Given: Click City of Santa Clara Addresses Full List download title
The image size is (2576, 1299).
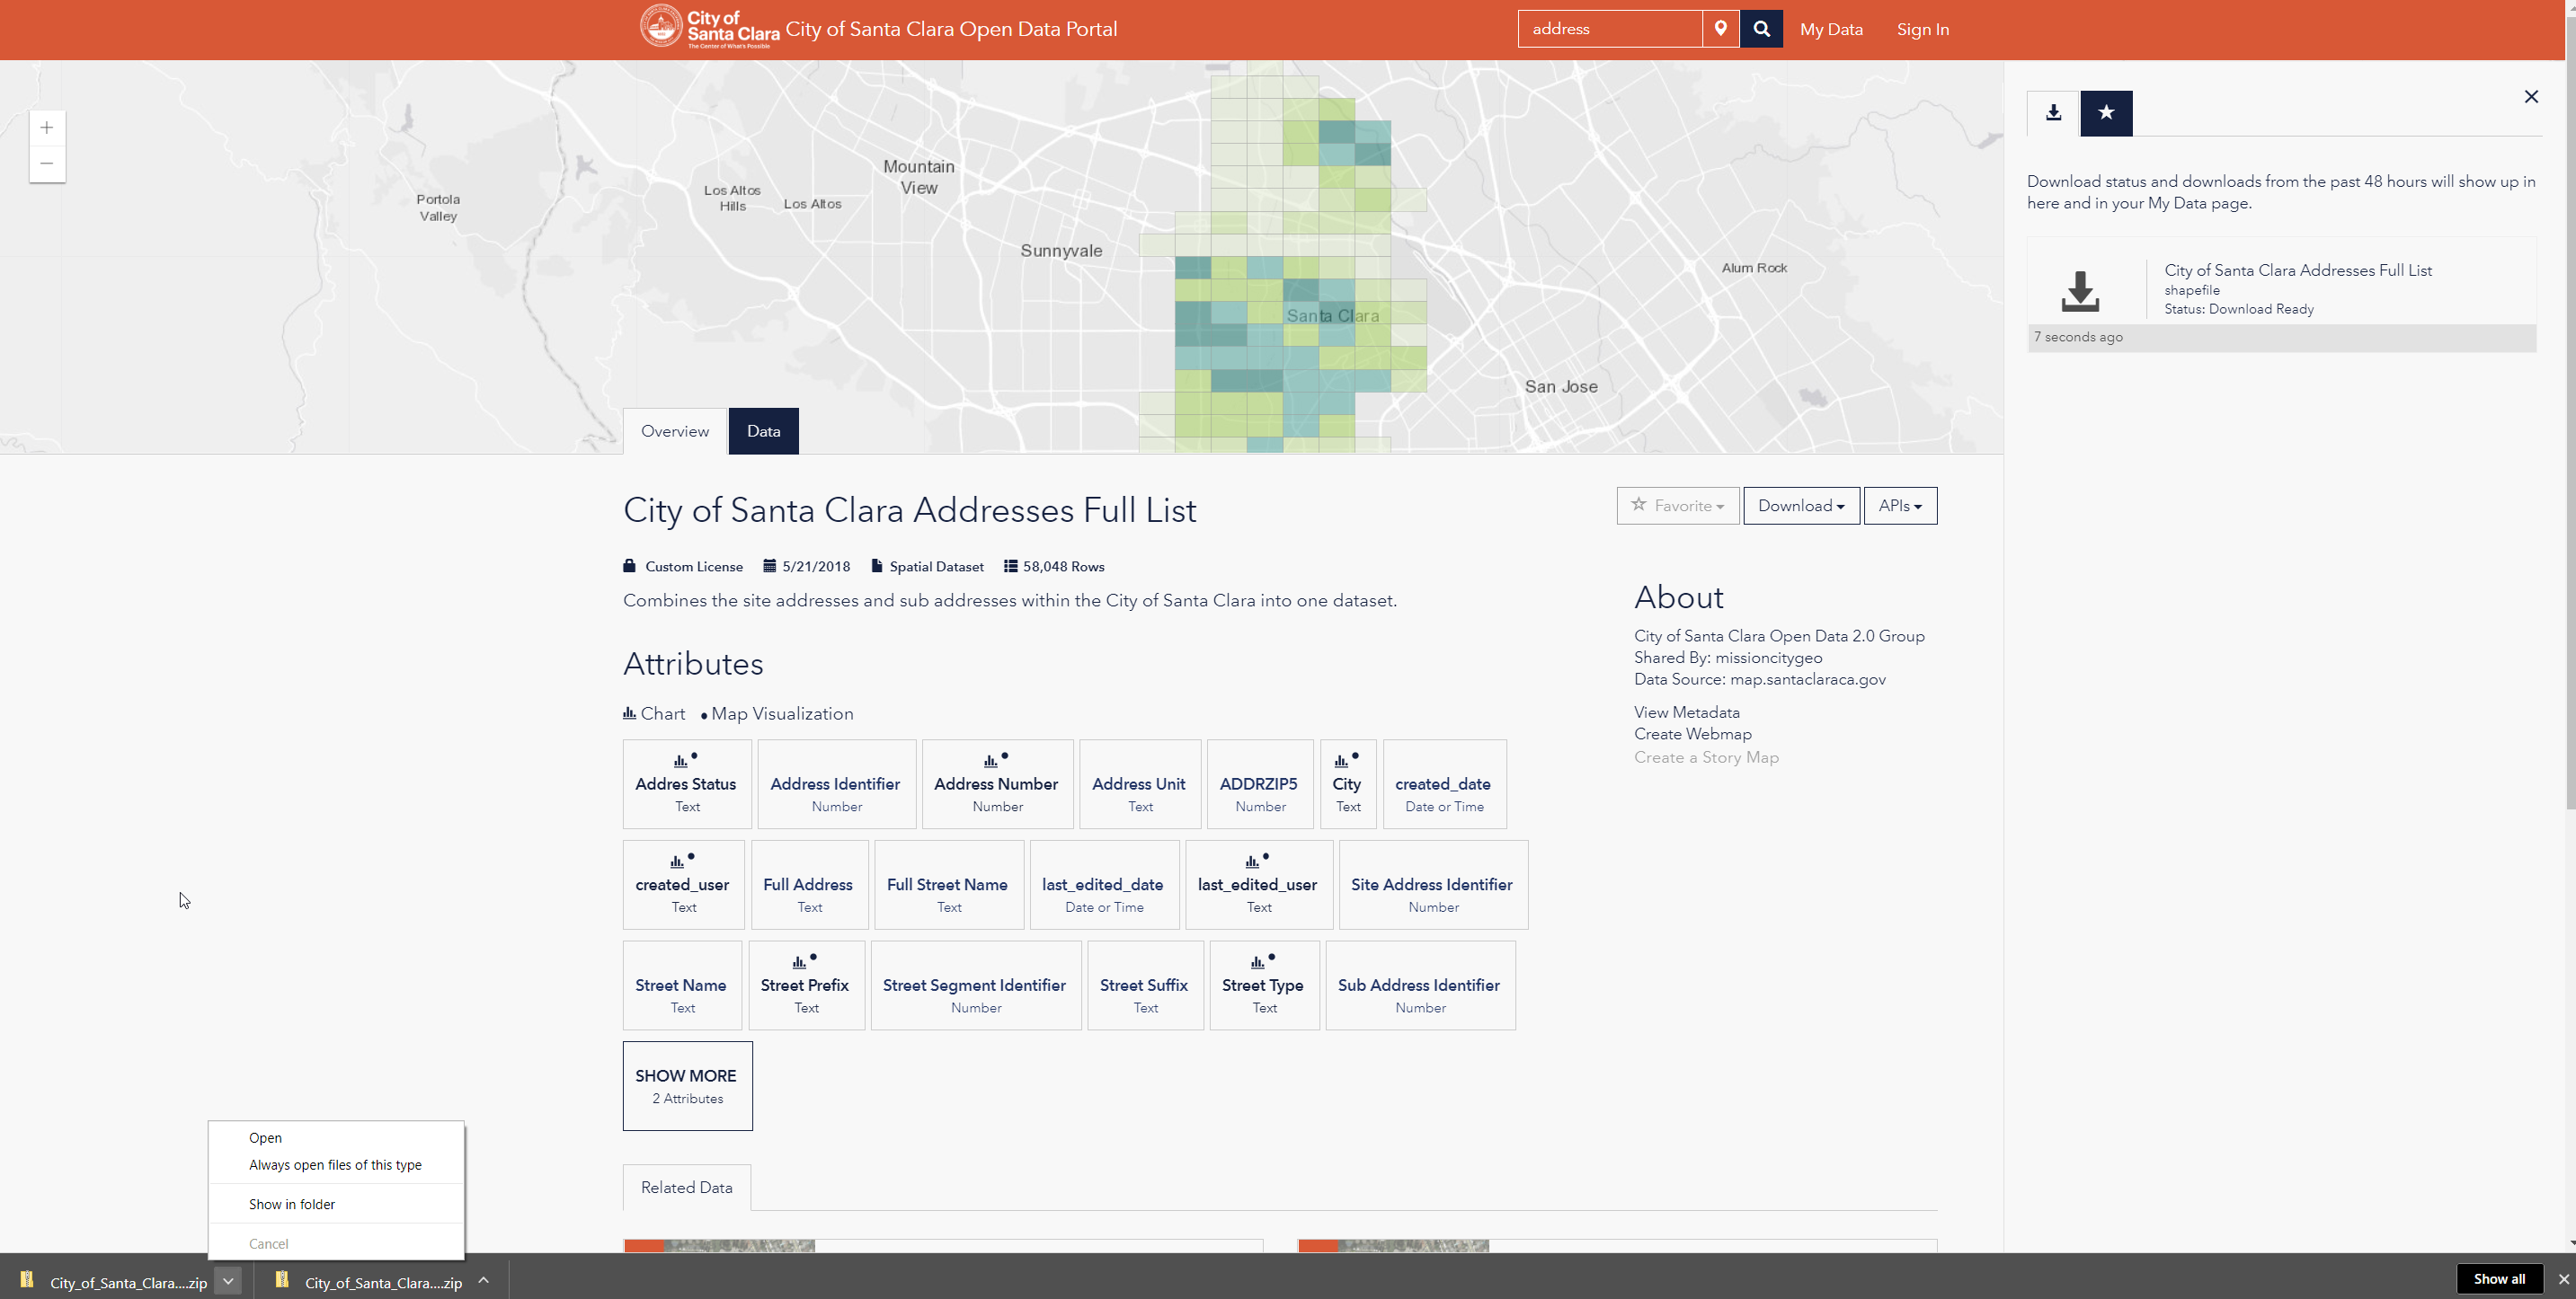Looking at the screenshot, I should [x=2297, y=270].
